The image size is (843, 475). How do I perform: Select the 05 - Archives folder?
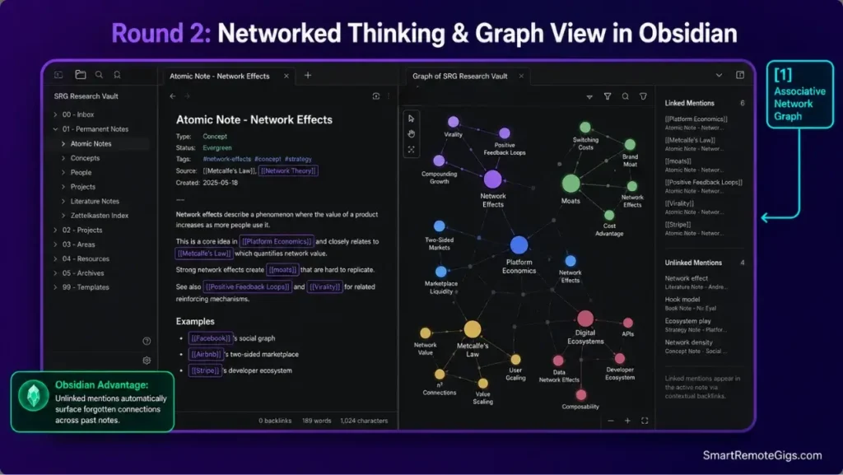point(83,273)
